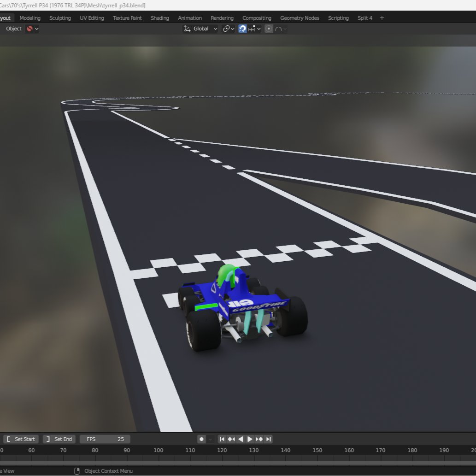The image size is (476, 476).
Task: Toggle the snapping magnet icon
Action: pos(242,29)
